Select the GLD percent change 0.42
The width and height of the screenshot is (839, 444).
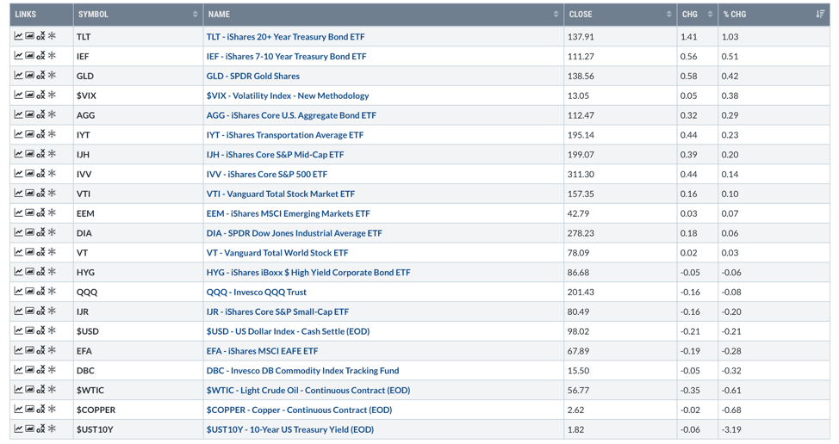pos(730,76)
